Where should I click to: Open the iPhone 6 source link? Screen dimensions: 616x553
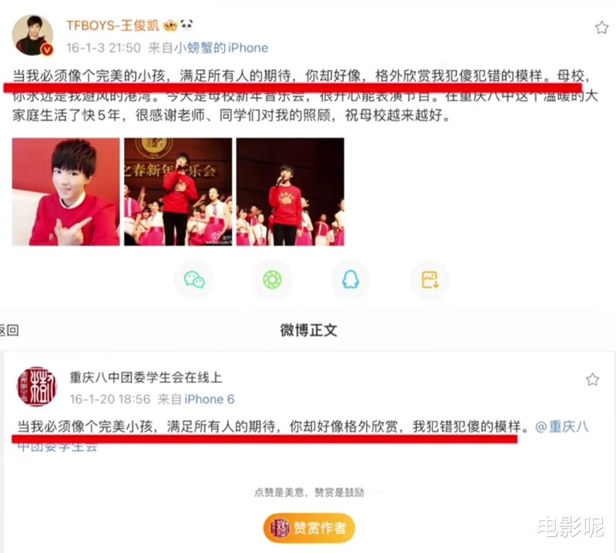pyautogui.click(x=209, y=399)
